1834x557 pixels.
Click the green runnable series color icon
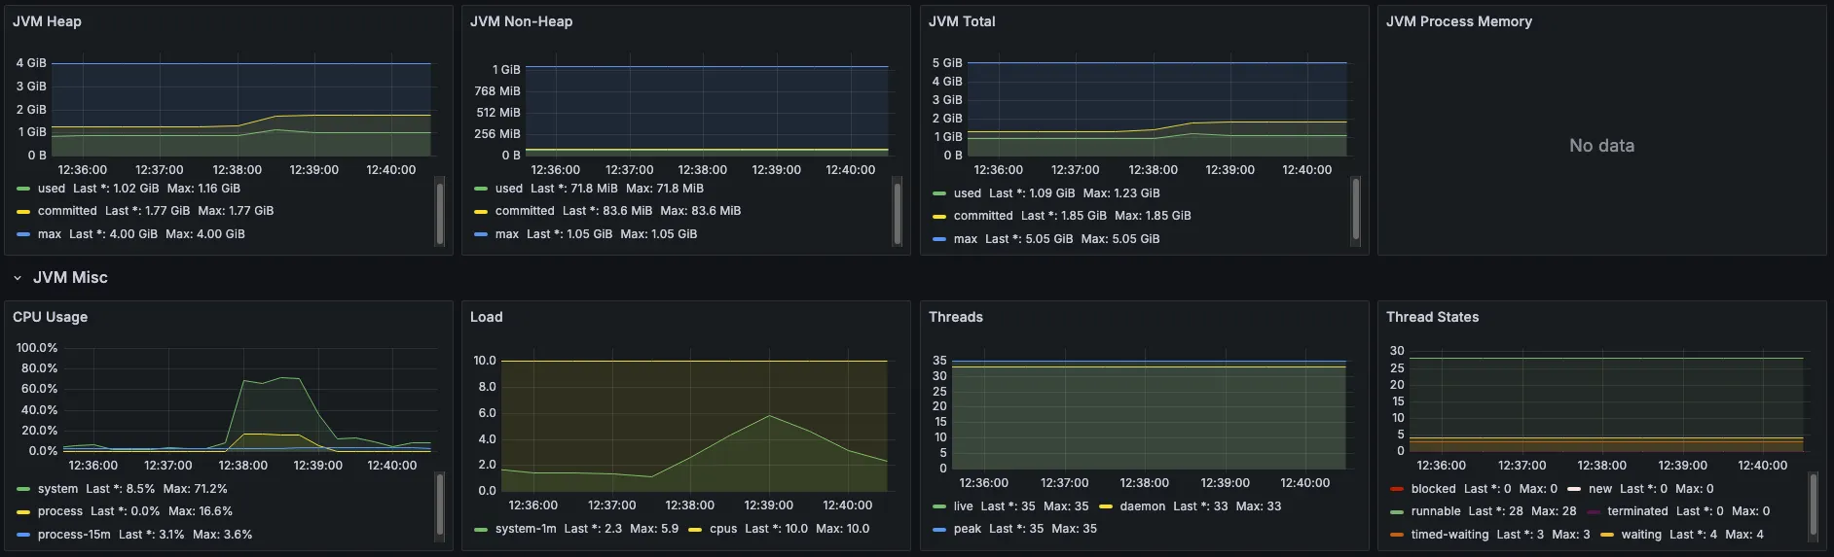click(1397, 511)
